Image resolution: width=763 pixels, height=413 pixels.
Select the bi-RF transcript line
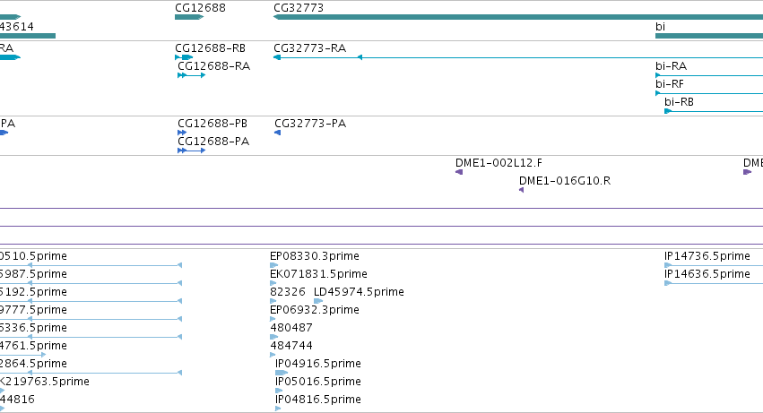tap(709, 93)
